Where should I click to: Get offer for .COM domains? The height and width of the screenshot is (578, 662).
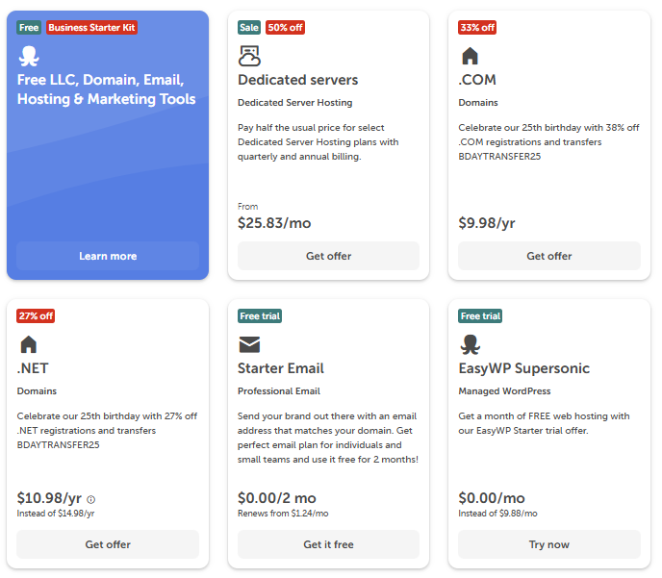click(x=548, y=256)
